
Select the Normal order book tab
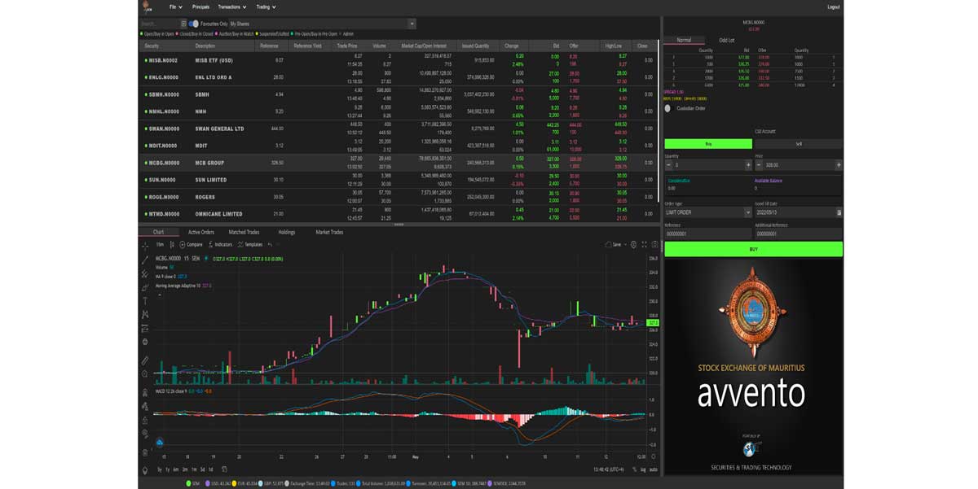pos(684,40)
